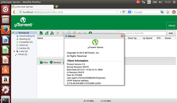Click the µTorrent logo in green header
Viewport: 177px width, 103px height.
[x=24, y=22]
